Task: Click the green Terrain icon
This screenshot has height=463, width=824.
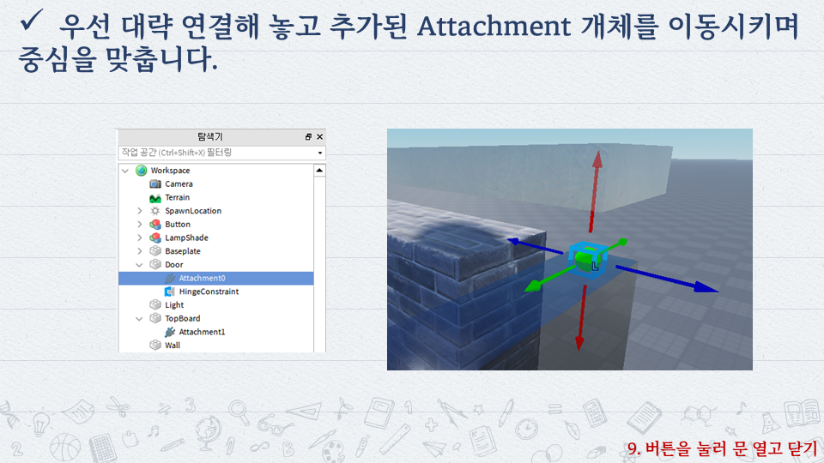Action: [155, 197]
